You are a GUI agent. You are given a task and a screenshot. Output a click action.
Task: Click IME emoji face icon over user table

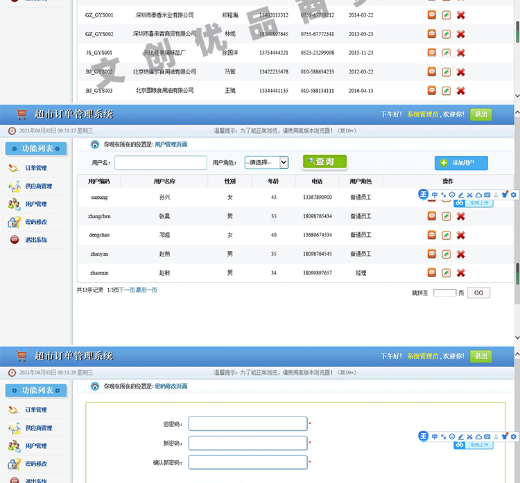pyautogui.click(x=452, y=195)
